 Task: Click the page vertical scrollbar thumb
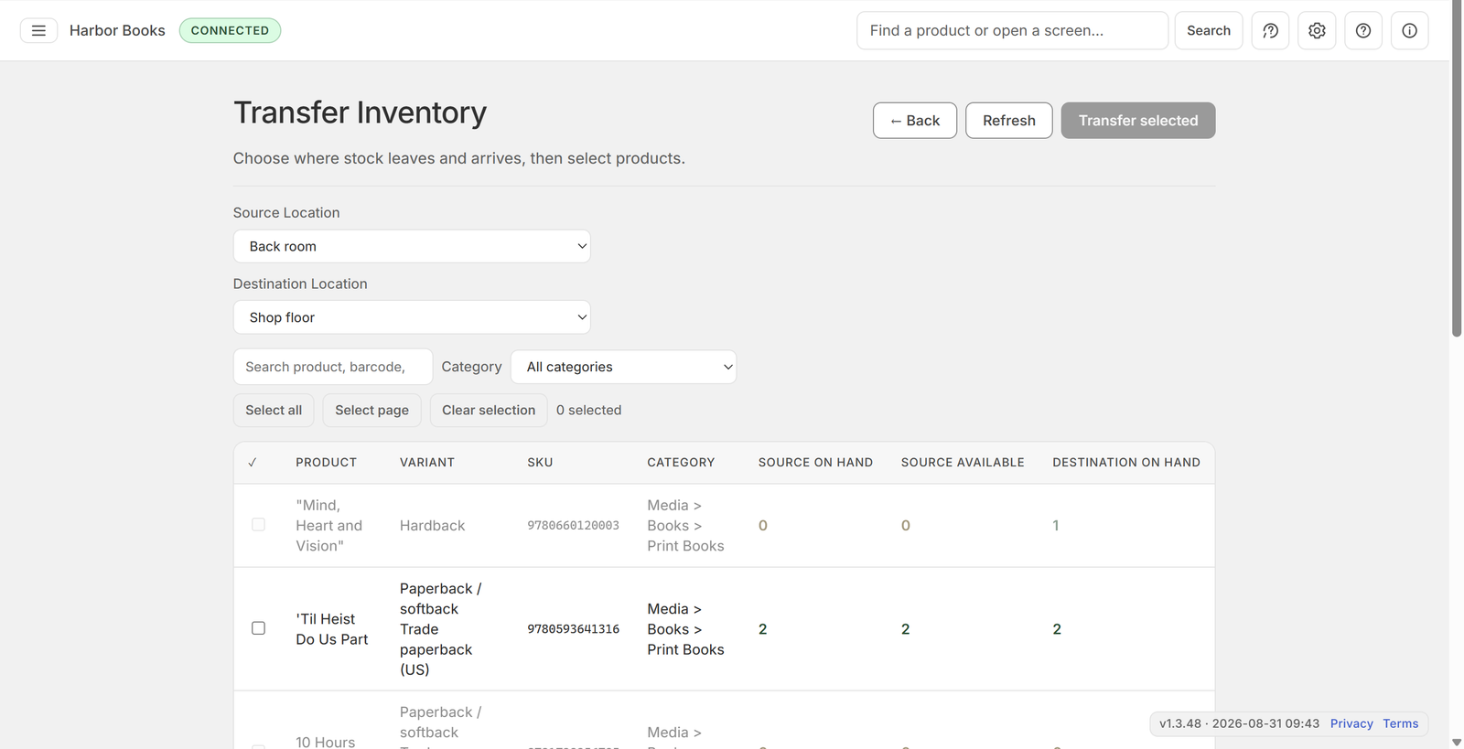1457,169
